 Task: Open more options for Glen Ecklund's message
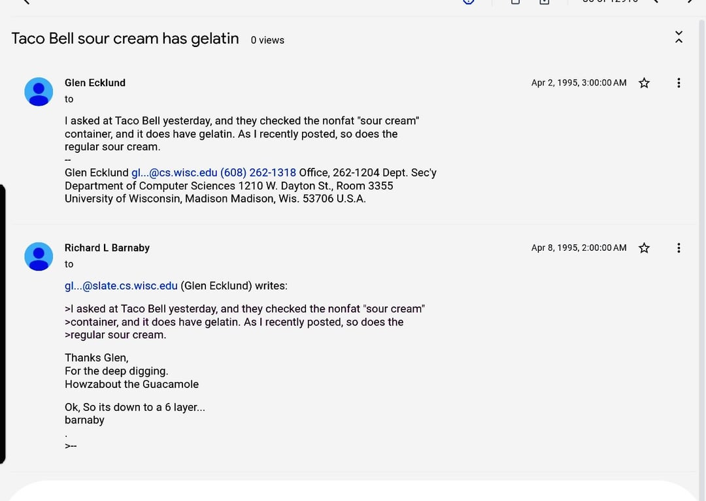[679, 83]
